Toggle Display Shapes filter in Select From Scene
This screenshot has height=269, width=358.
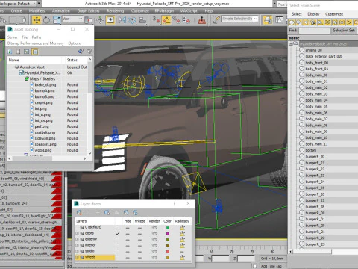[299, 22]
